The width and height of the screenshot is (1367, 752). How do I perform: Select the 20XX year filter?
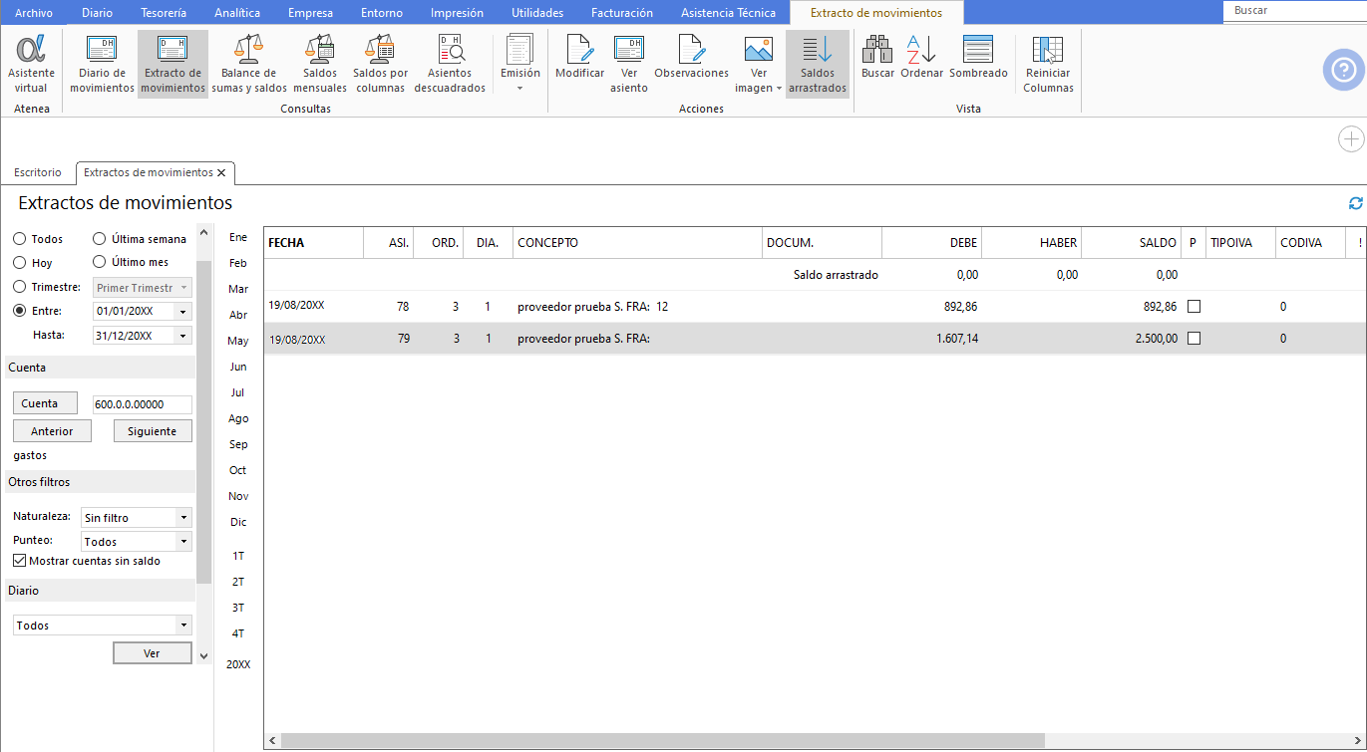[x=238, y=663]
